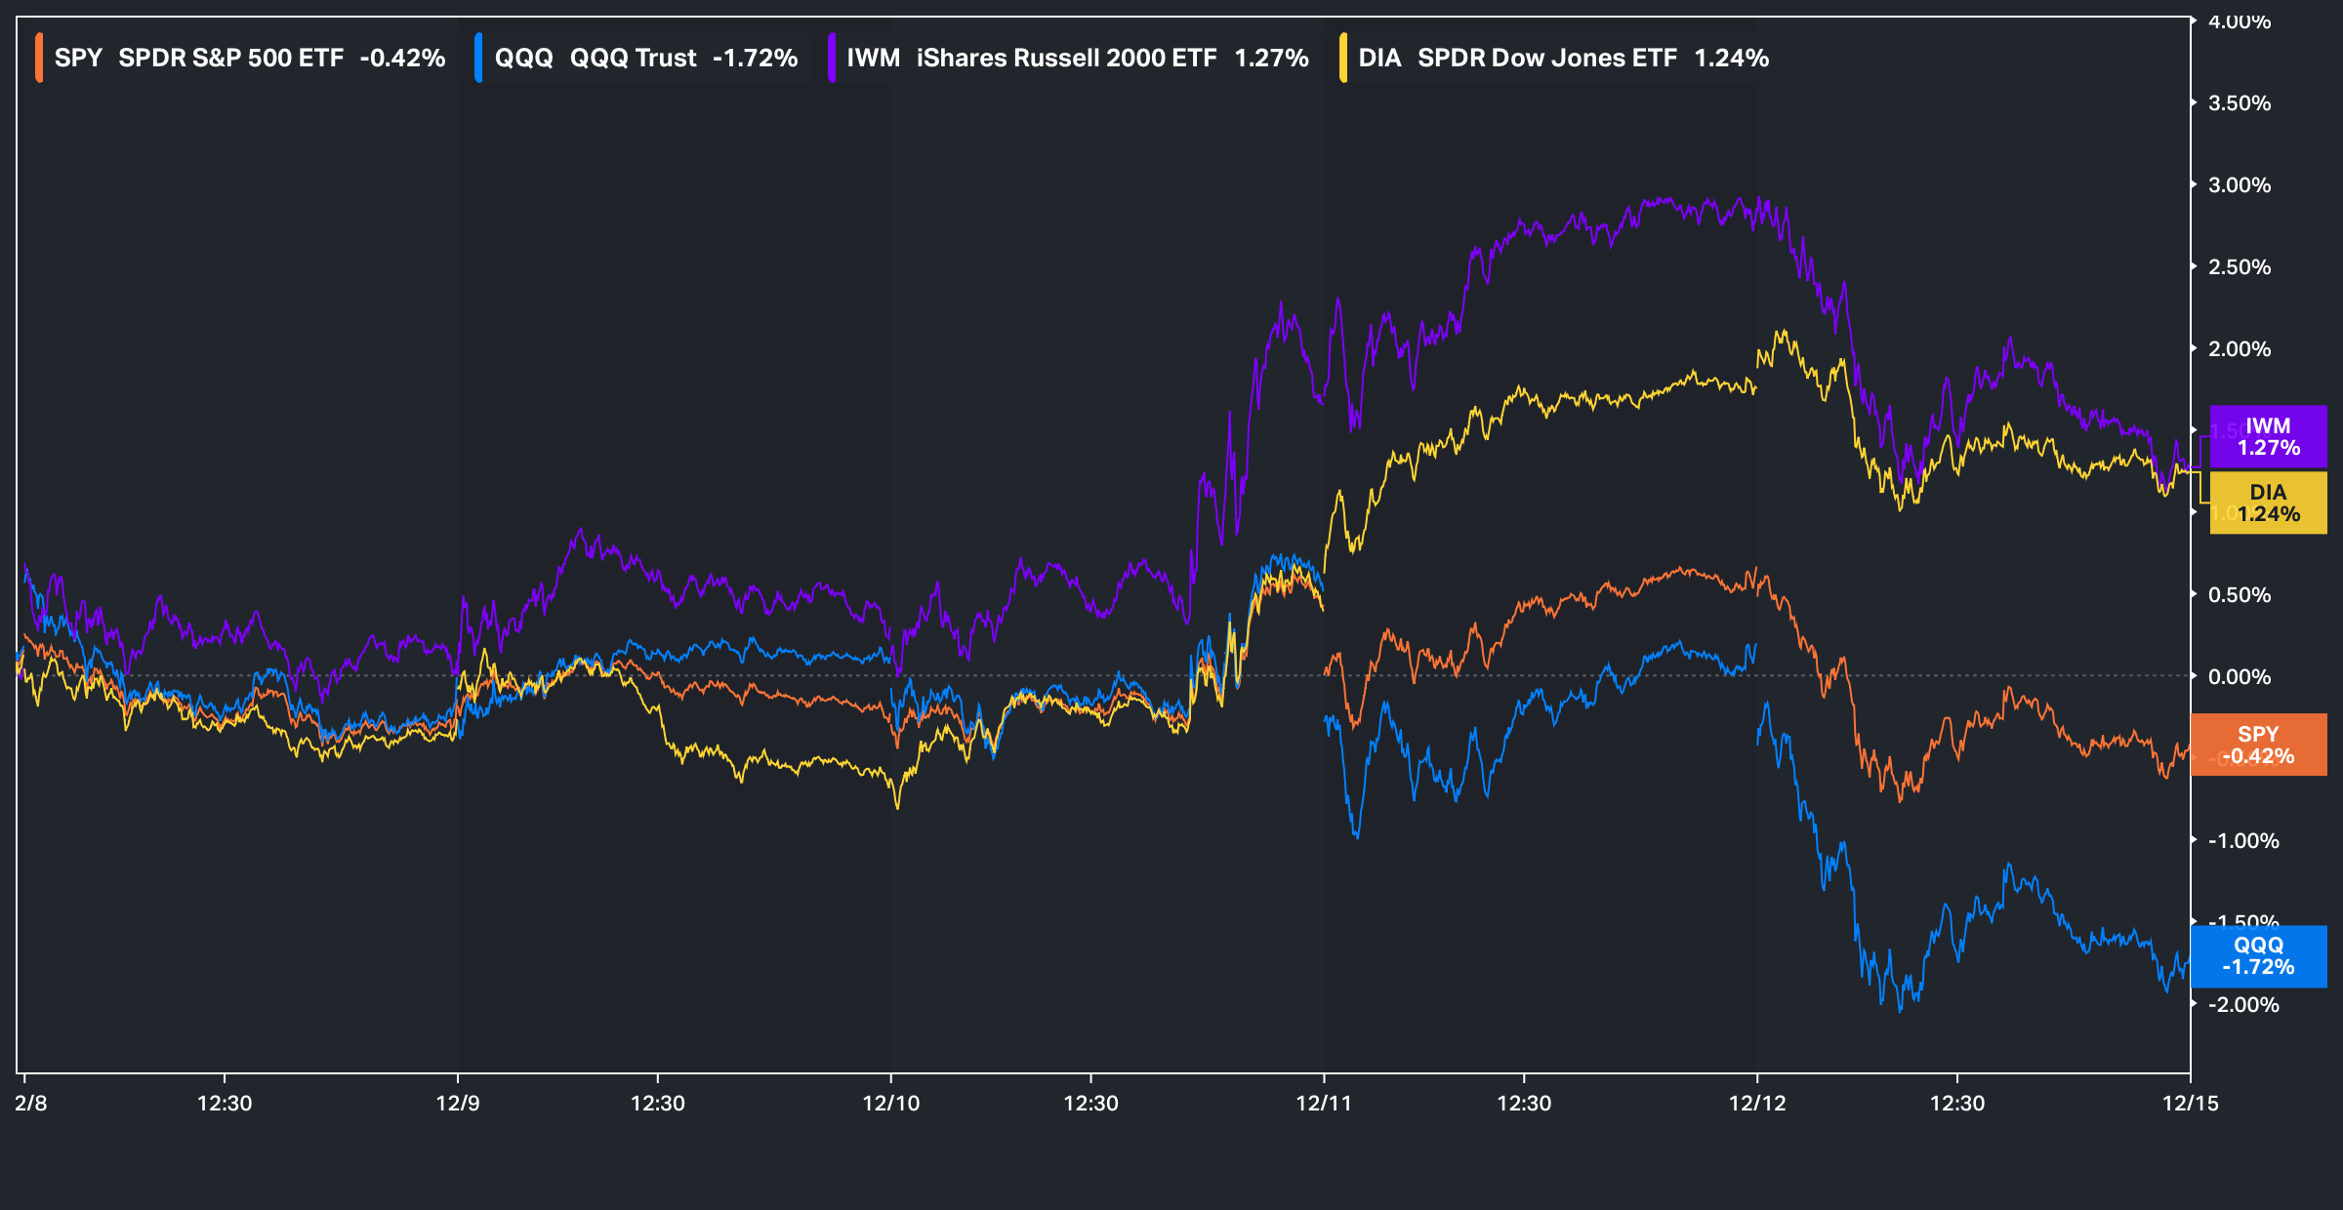
Task: Click the IWM purple color bar in legend
Action: click(x=831, y=58)
